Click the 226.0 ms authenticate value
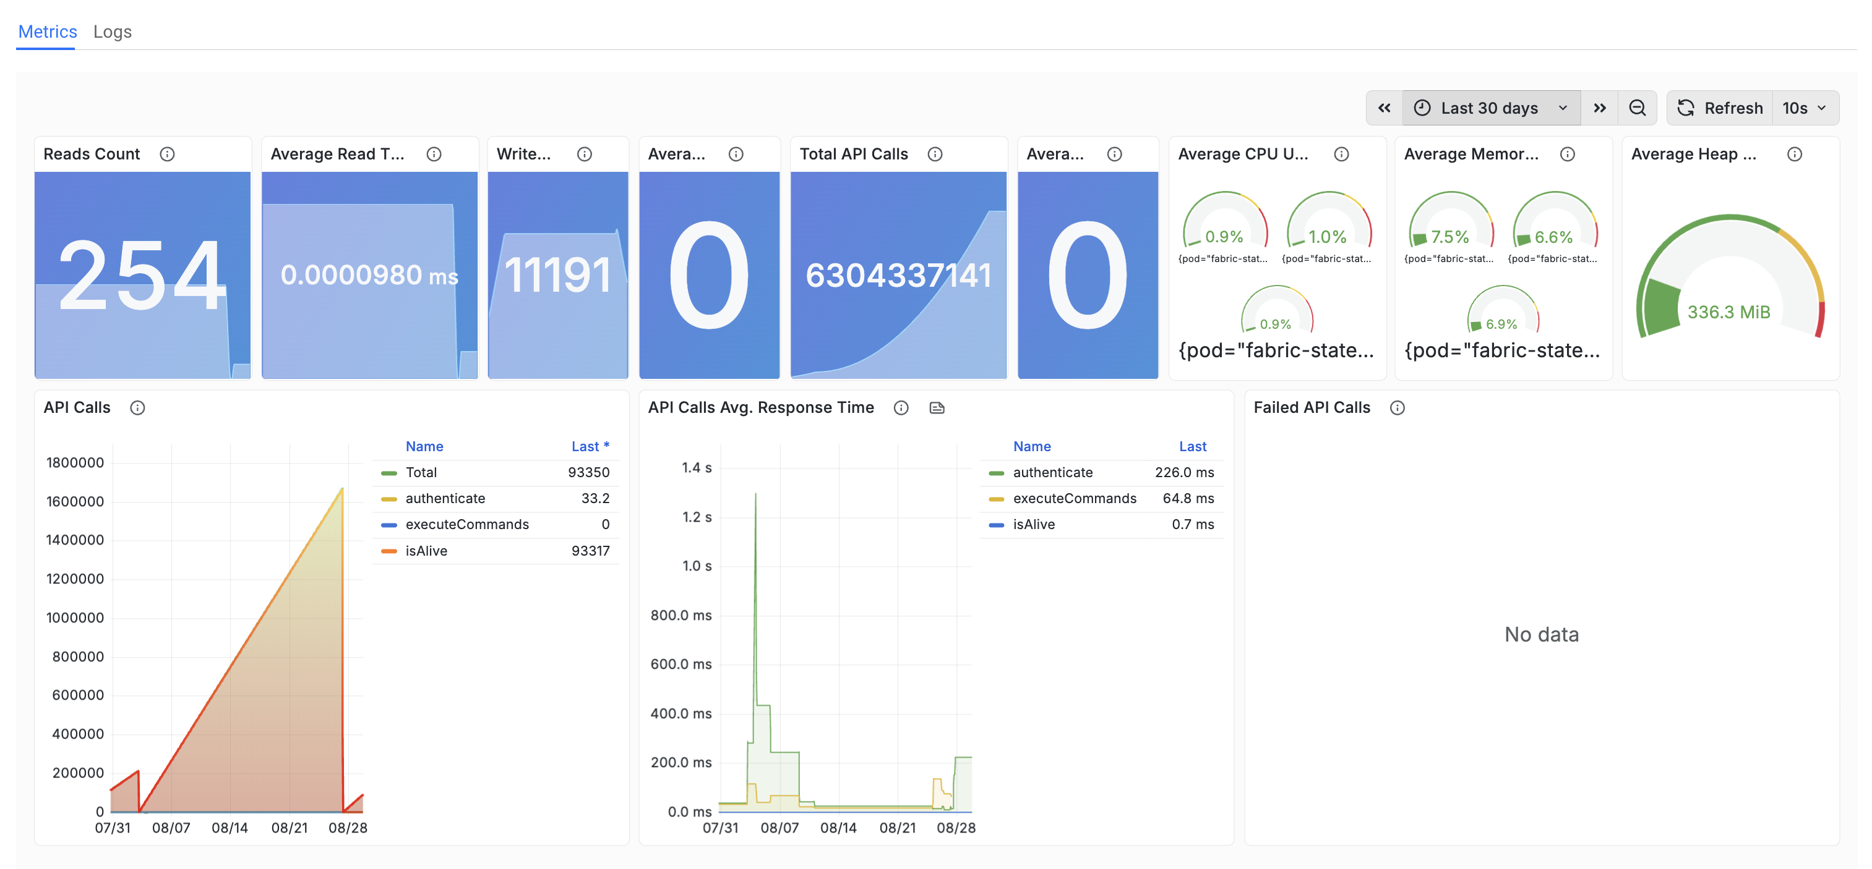Viewport: 1872px width, 869px height. coord(1184,473)
